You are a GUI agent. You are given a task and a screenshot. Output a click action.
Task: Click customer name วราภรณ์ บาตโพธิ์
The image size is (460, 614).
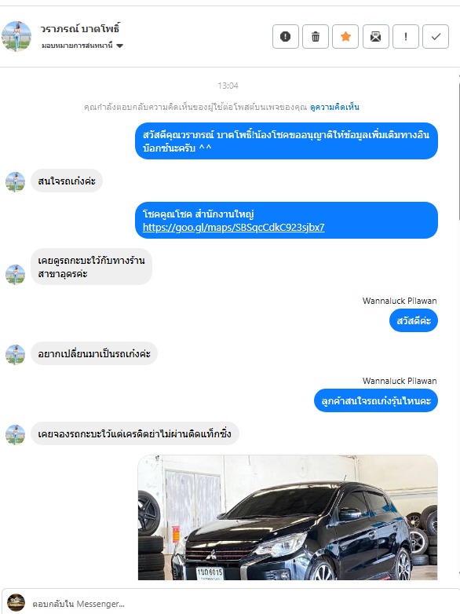tap(80, 28)
